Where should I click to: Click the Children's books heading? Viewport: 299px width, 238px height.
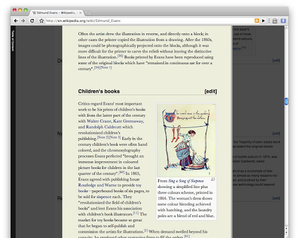pyautogui.click(x=99, y=91)
